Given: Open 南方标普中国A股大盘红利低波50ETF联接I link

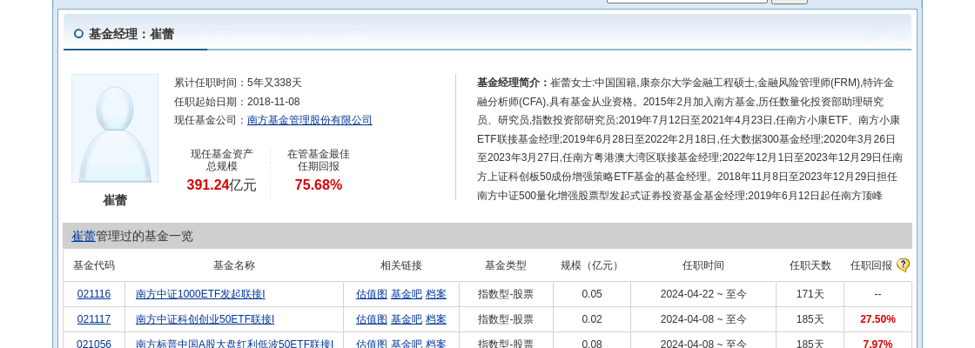Looking at the screenshot, I should pos(234,344).
